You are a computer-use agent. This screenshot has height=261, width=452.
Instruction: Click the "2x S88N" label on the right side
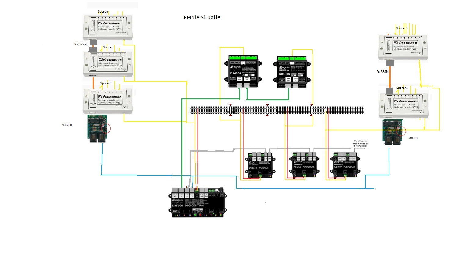[382, 72]
